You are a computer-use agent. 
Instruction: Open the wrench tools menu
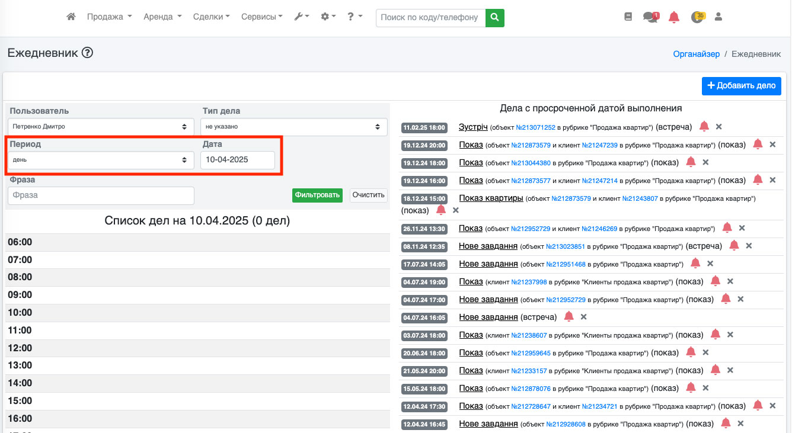(x=301, y=17)
